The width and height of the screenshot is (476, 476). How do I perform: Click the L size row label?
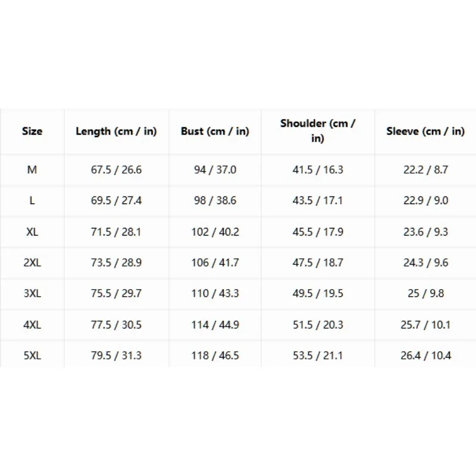(32, 201)
